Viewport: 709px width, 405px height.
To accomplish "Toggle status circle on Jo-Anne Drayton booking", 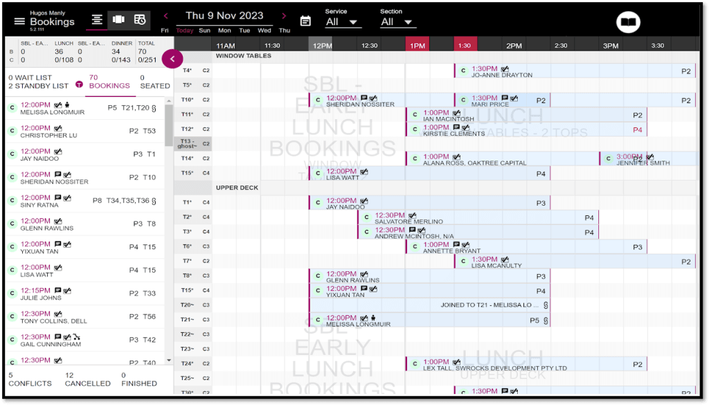I will click(x=463, y=71).
